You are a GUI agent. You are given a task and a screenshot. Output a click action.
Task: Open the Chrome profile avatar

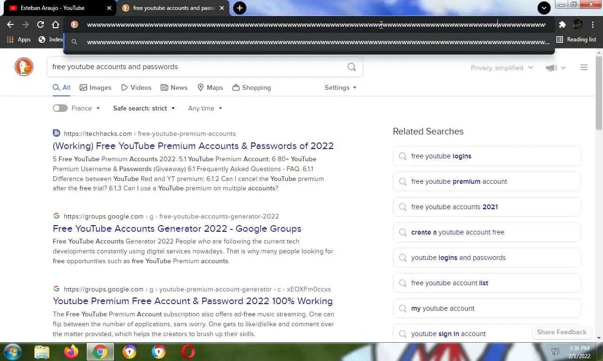578,24
